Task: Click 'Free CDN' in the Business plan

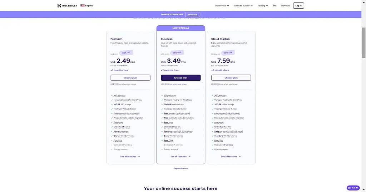Action: (x=168, y=141)
